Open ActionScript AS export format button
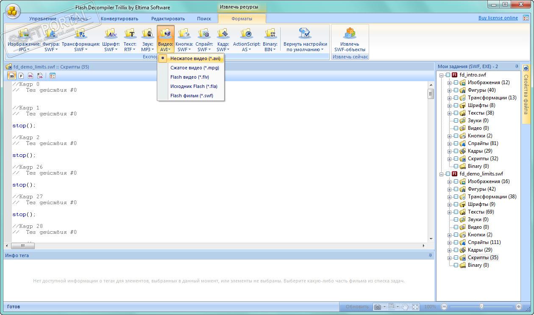The image size is (534, 315). click(247, 40)
